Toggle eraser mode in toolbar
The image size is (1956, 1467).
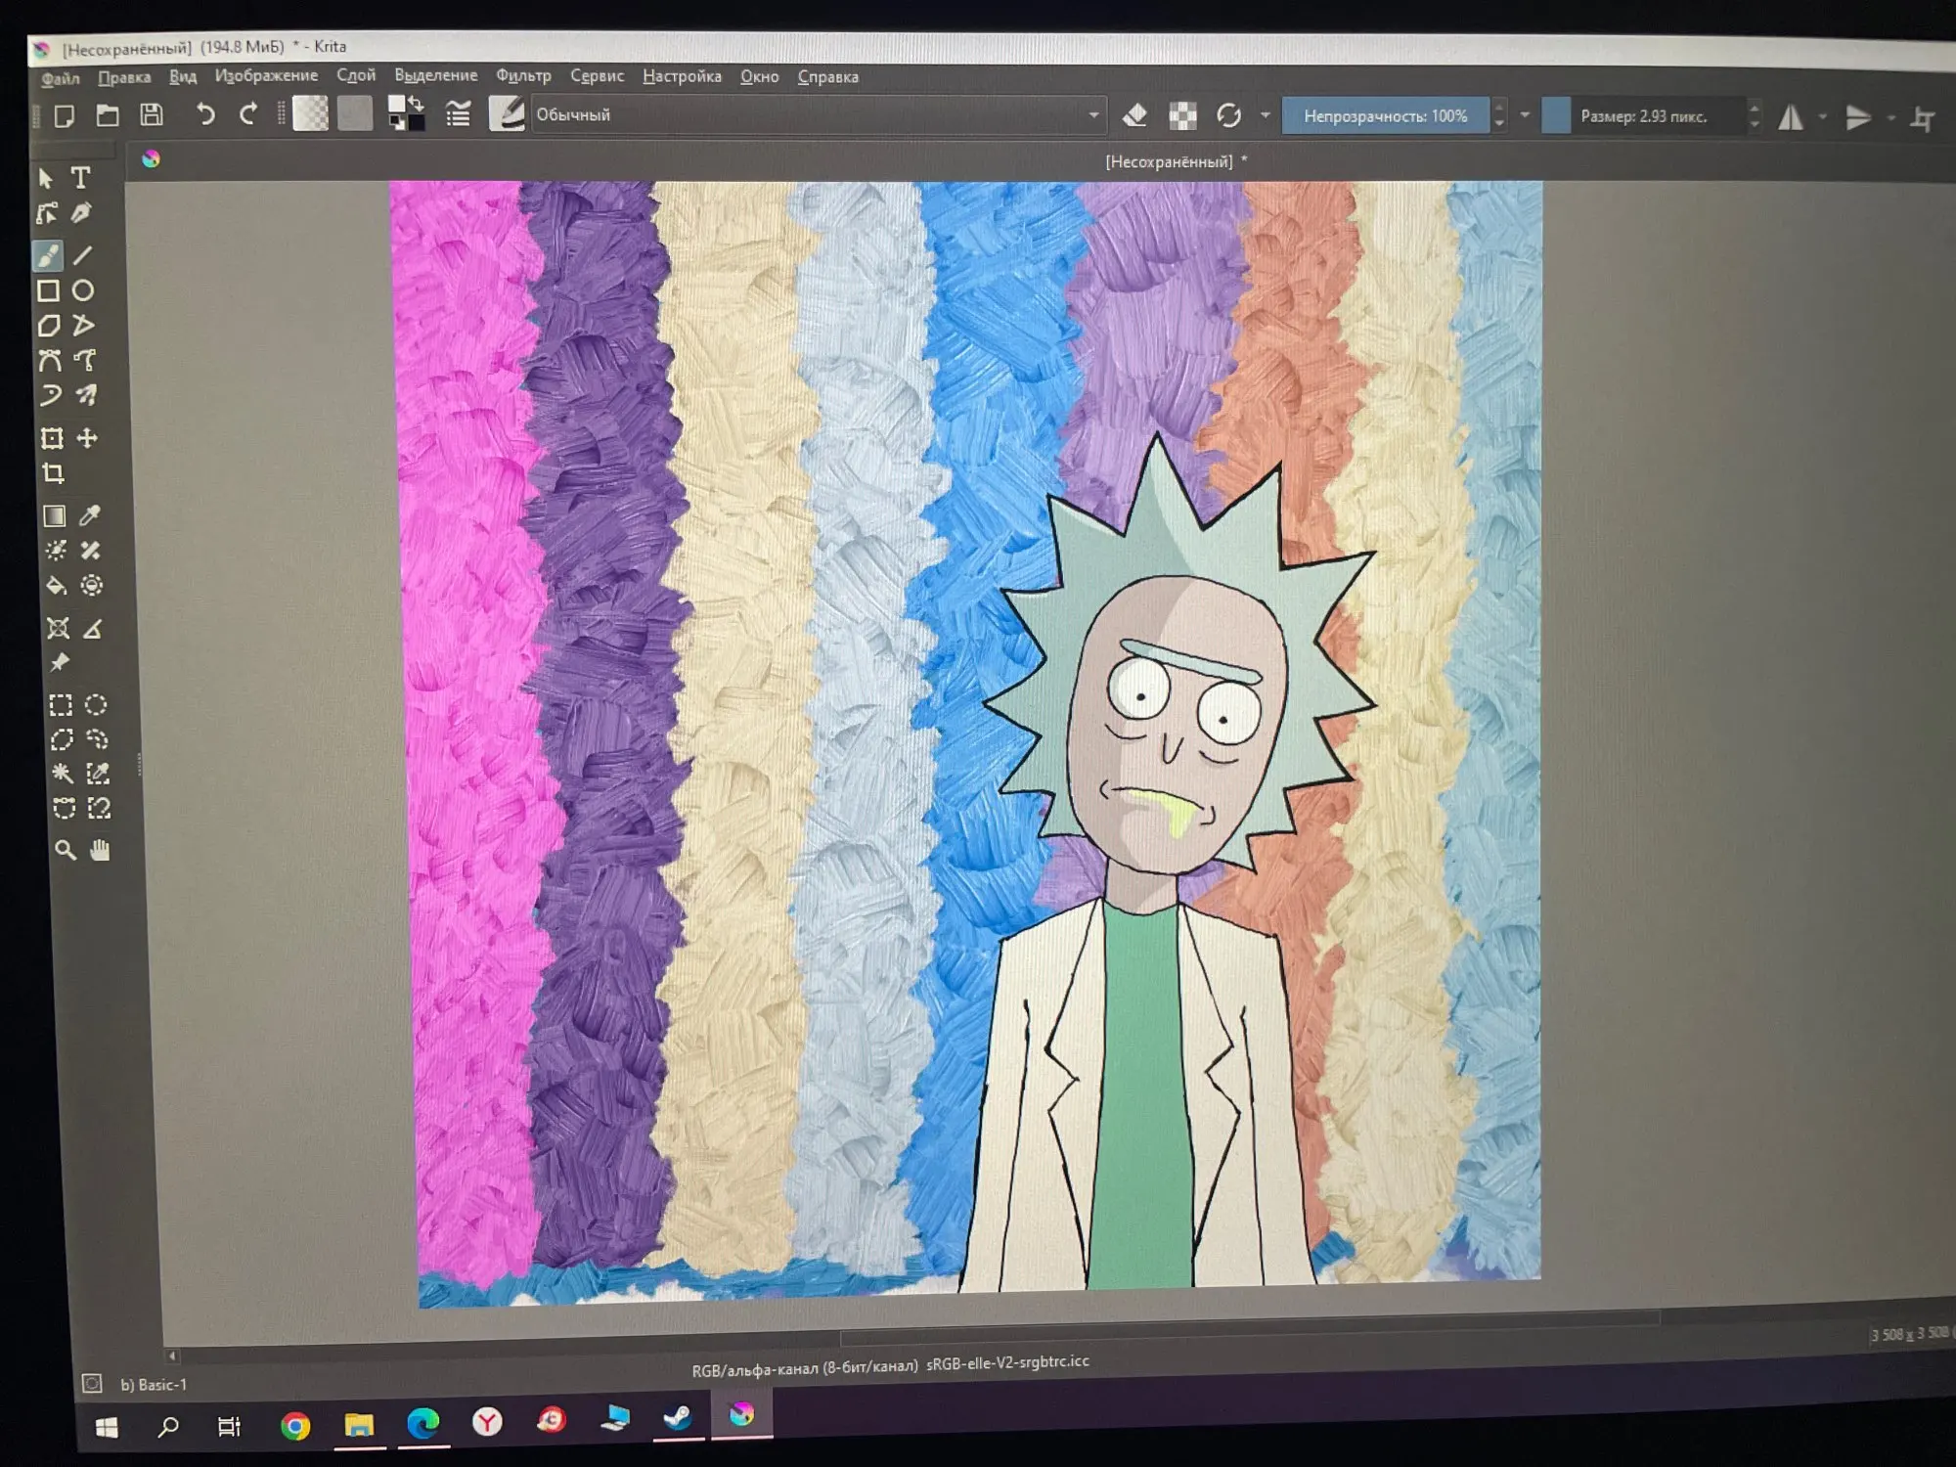(1134, 115)
